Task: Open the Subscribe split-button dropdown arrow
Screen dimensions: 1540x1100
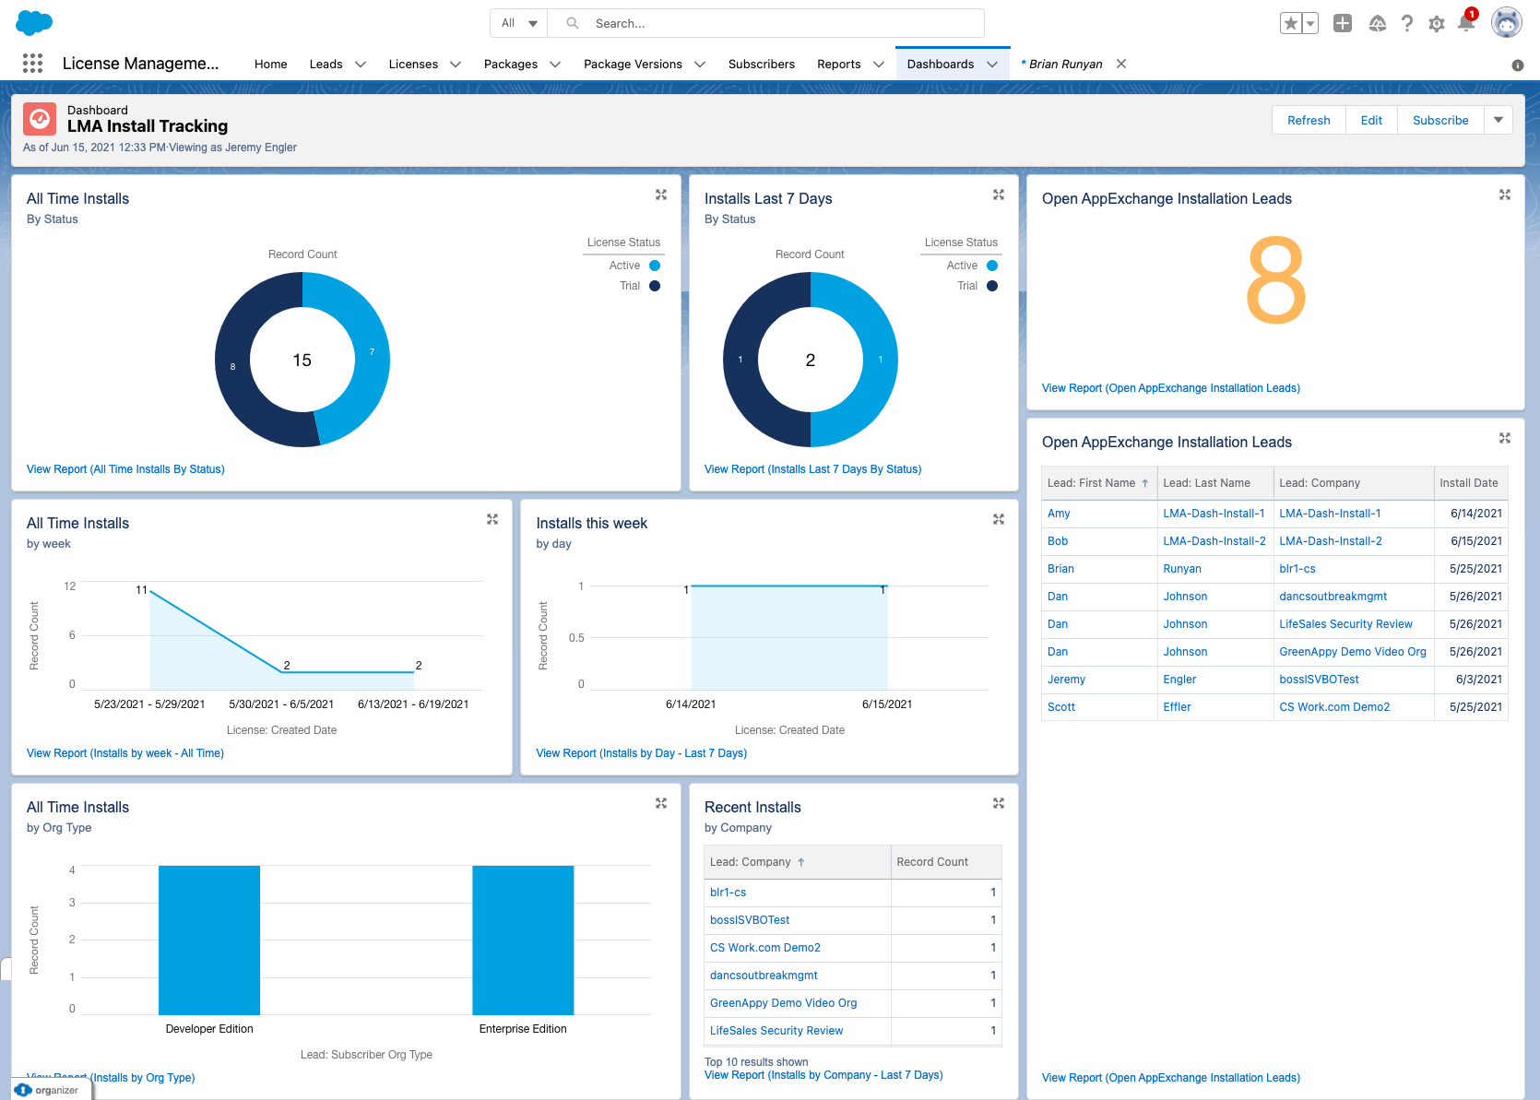Action: [x=1498, y=120]
